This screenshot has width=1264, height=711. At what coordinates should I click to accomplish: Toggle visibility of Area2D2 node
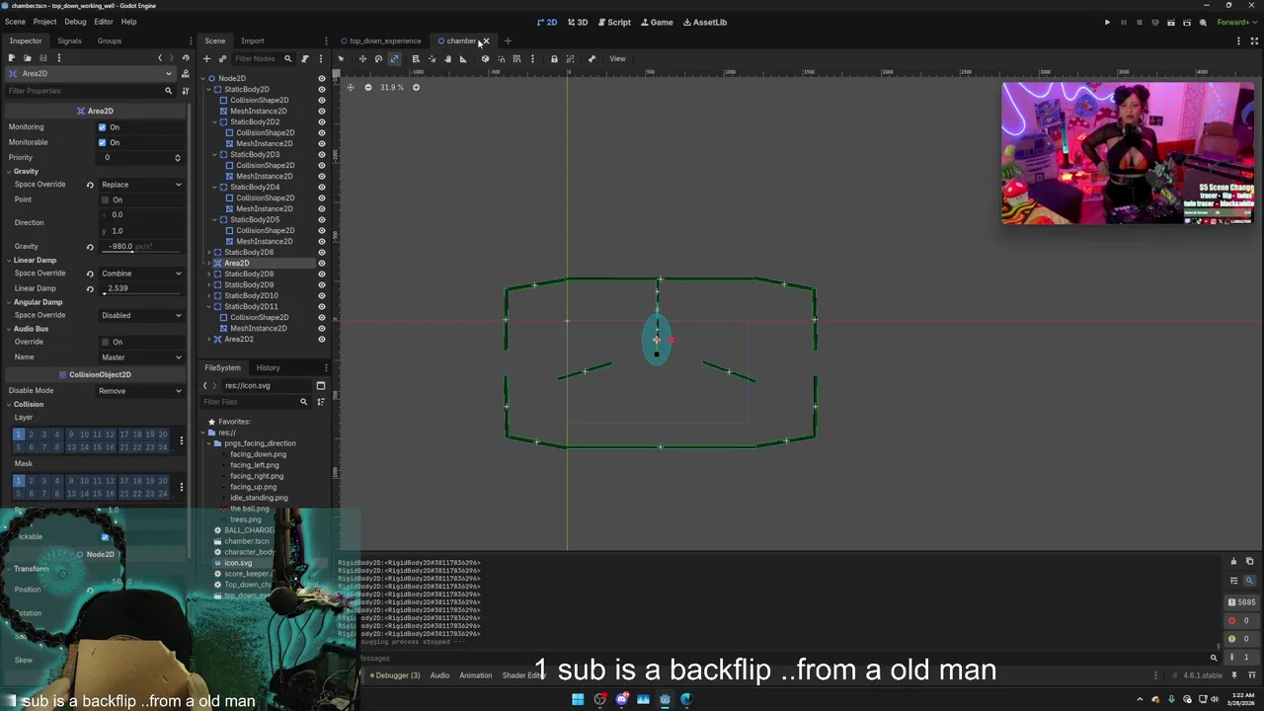pos(321,339)
